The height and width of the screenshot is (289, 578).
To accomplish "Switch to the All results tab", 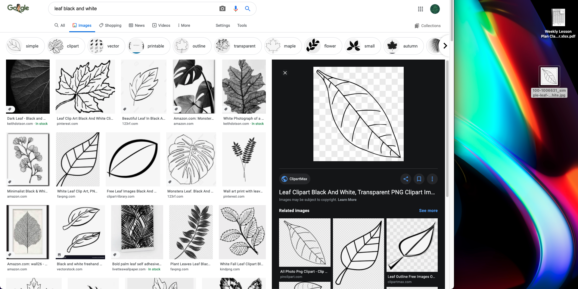I will click(60, 26).
